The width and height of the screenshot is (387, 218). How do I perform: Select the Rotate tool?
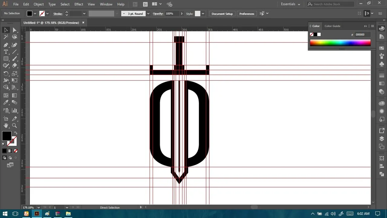click(6, 74)
